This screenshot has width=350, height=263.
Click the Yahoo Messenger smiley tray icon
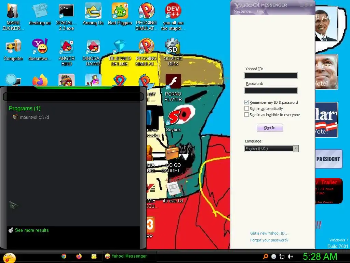[274, 256]
